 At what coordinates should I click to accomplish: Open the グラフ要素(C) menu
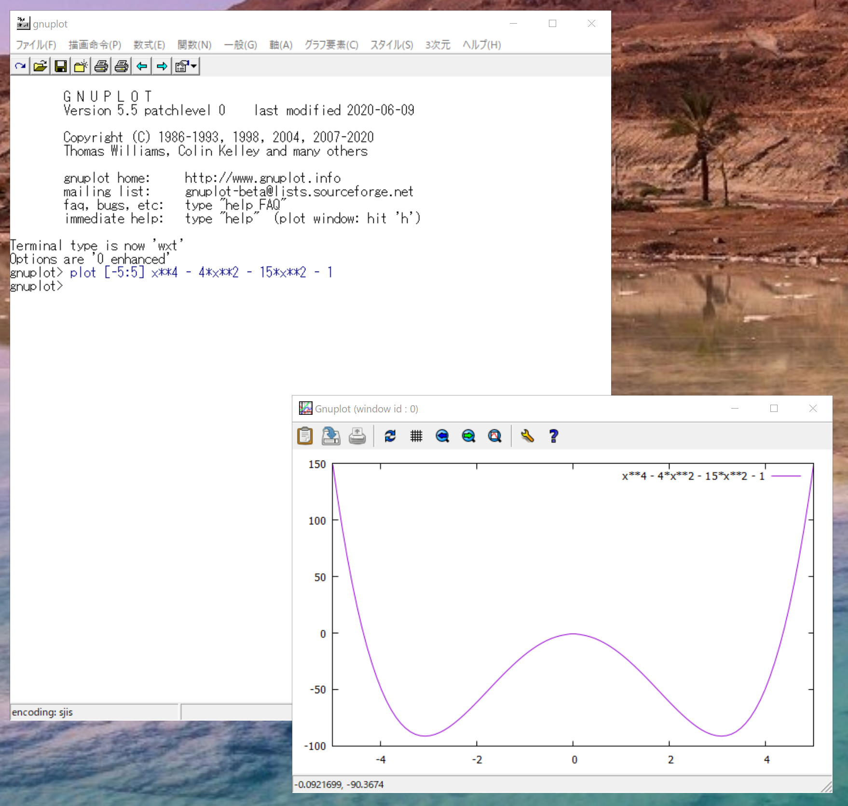click(x=331, y=45)
